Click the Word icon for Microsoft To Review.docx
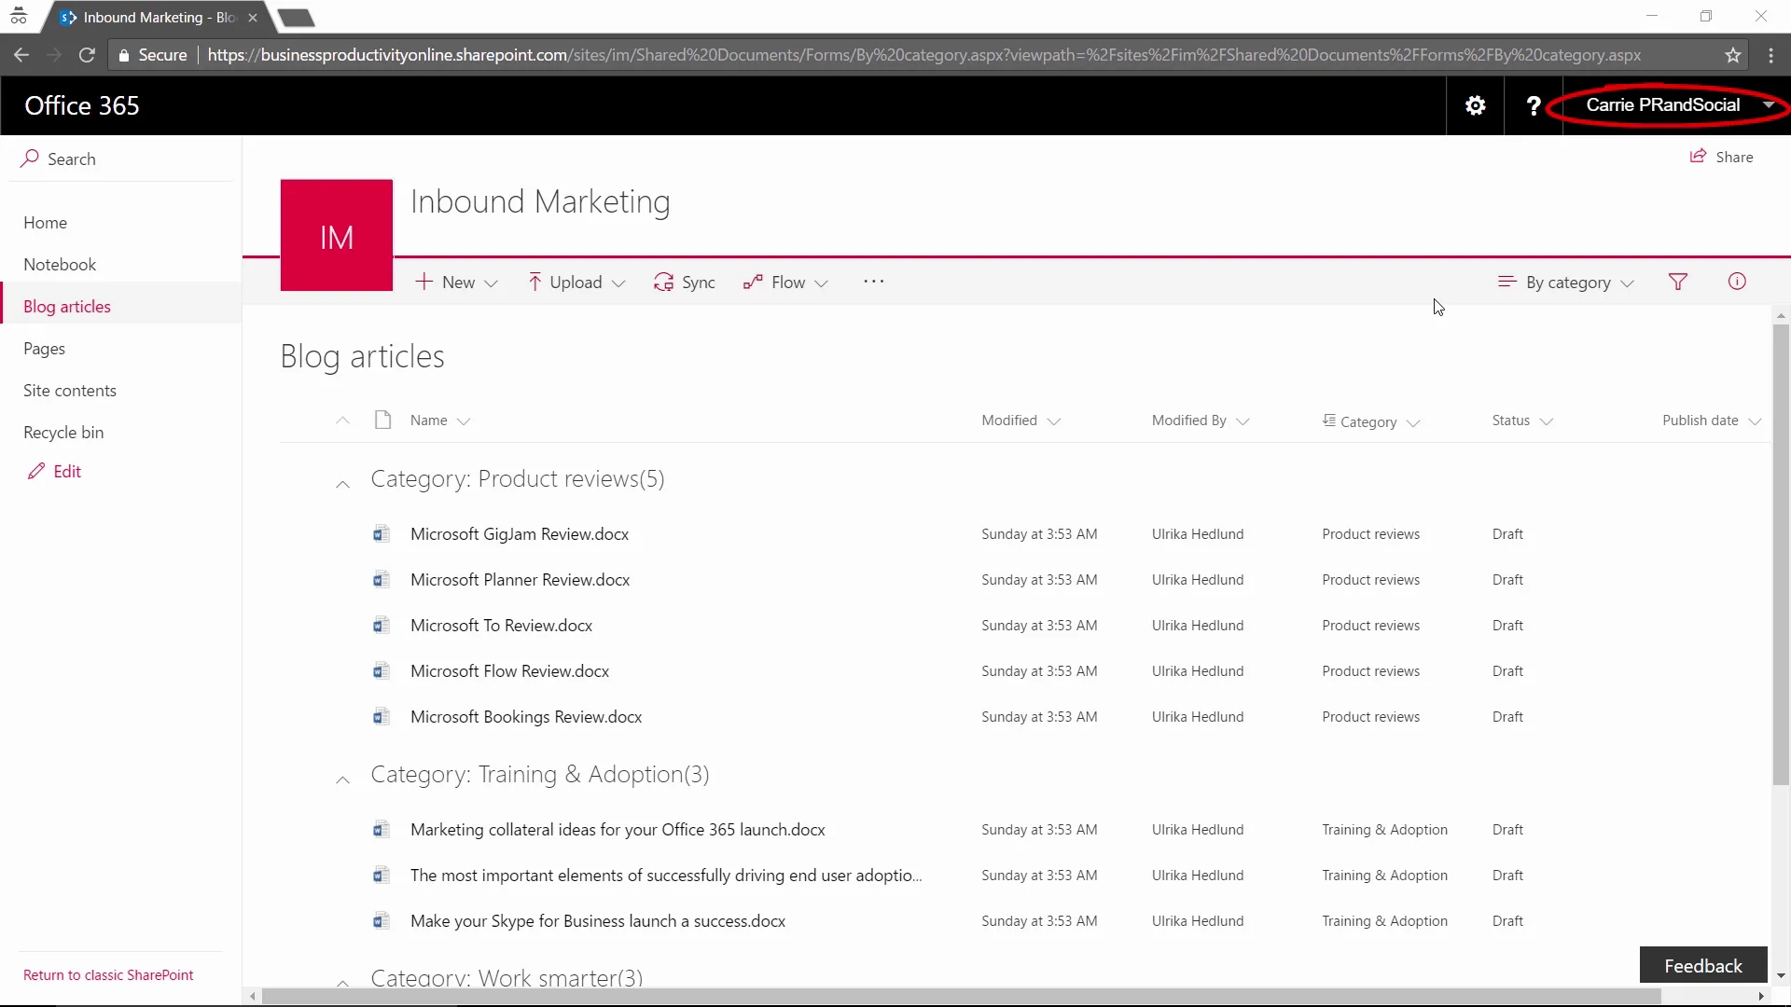Screen dimensions: 1791x1007 pyautogui.click(x=381, y=626)
